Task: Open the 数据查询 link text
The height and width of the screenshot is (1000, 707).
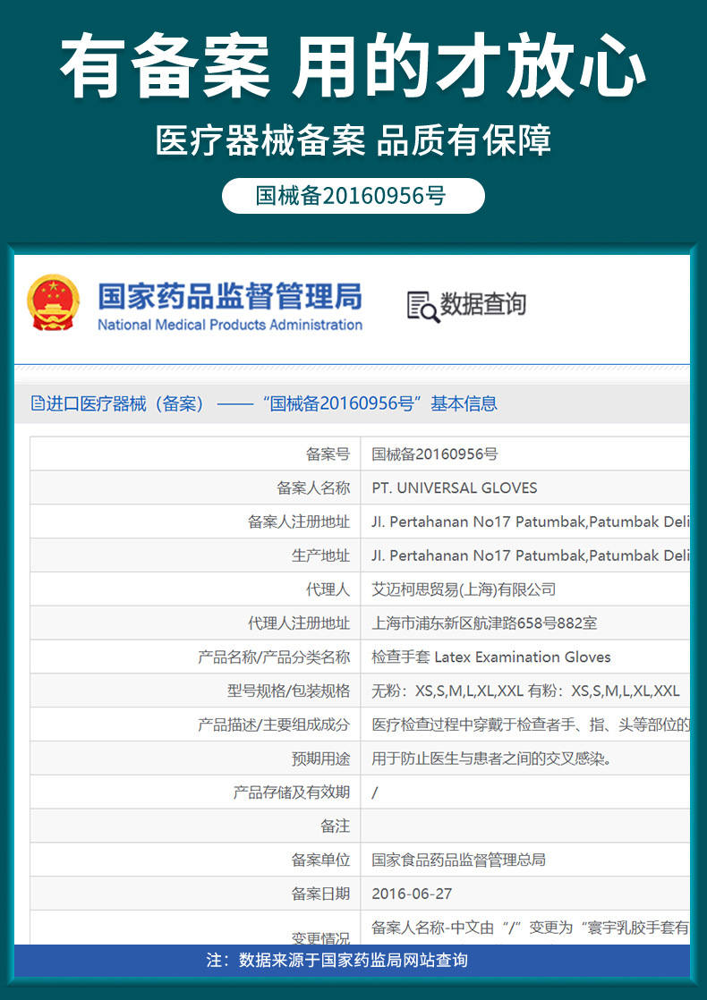Action: click(483, 304)
